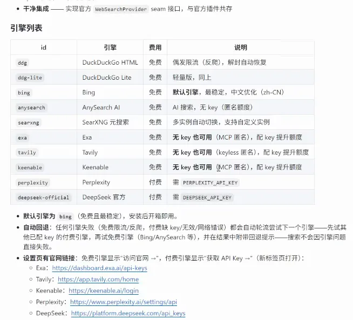Click the '引擎列表' heading
The width and height of the screenshot is (353, 320).
pyautogui.click(x=26, y=28)
